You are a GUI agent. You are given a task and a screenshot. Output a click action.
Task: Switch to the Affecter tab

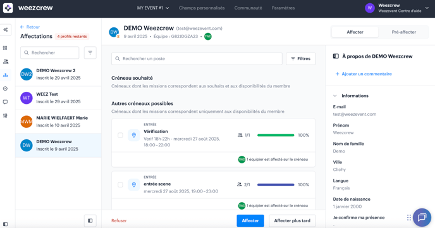pos(355,32)
